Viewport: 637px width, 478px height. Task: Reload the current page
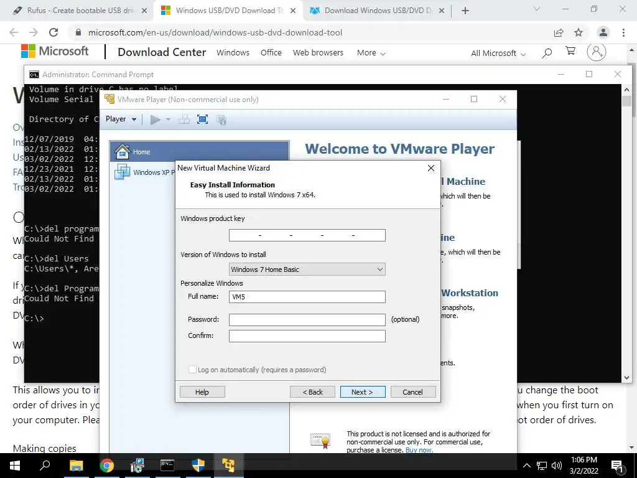[x=53, y=32]
